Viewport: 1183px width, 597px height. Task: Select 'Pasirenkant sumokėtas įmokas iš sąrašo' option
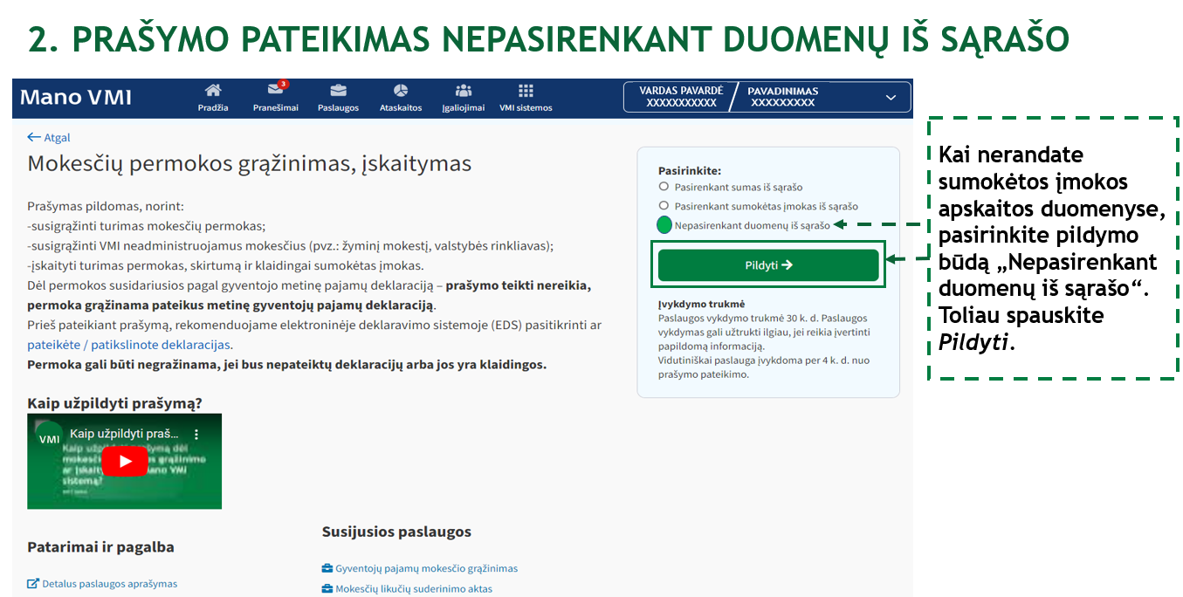664,206
